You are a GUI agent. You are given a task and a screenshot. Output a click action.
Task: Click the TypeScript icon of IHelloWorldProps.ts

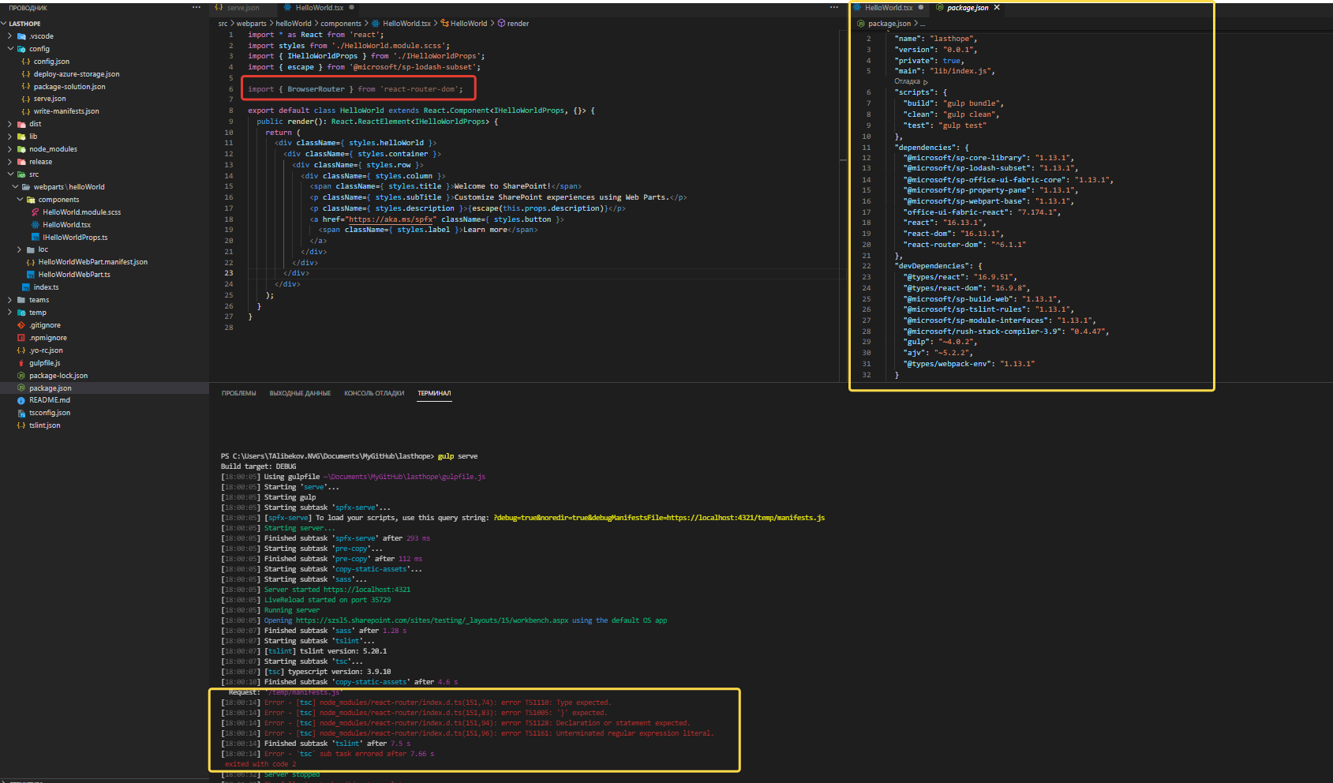(36, 238)
